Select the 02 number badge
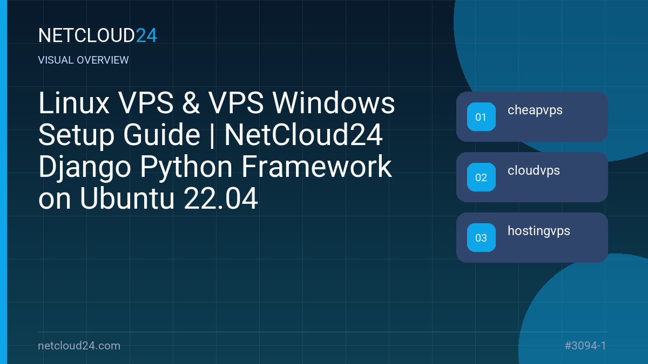The width and height of the screenshot is (648, 364). (481, 177)
